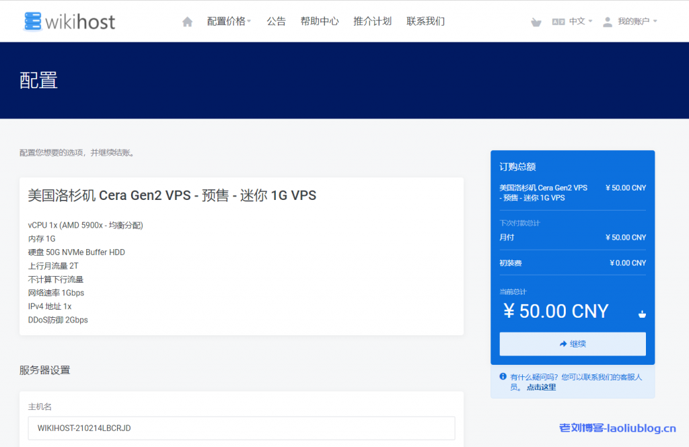
Task: Open the shopping cart icon top right
Action: click(x=535, y=22)
